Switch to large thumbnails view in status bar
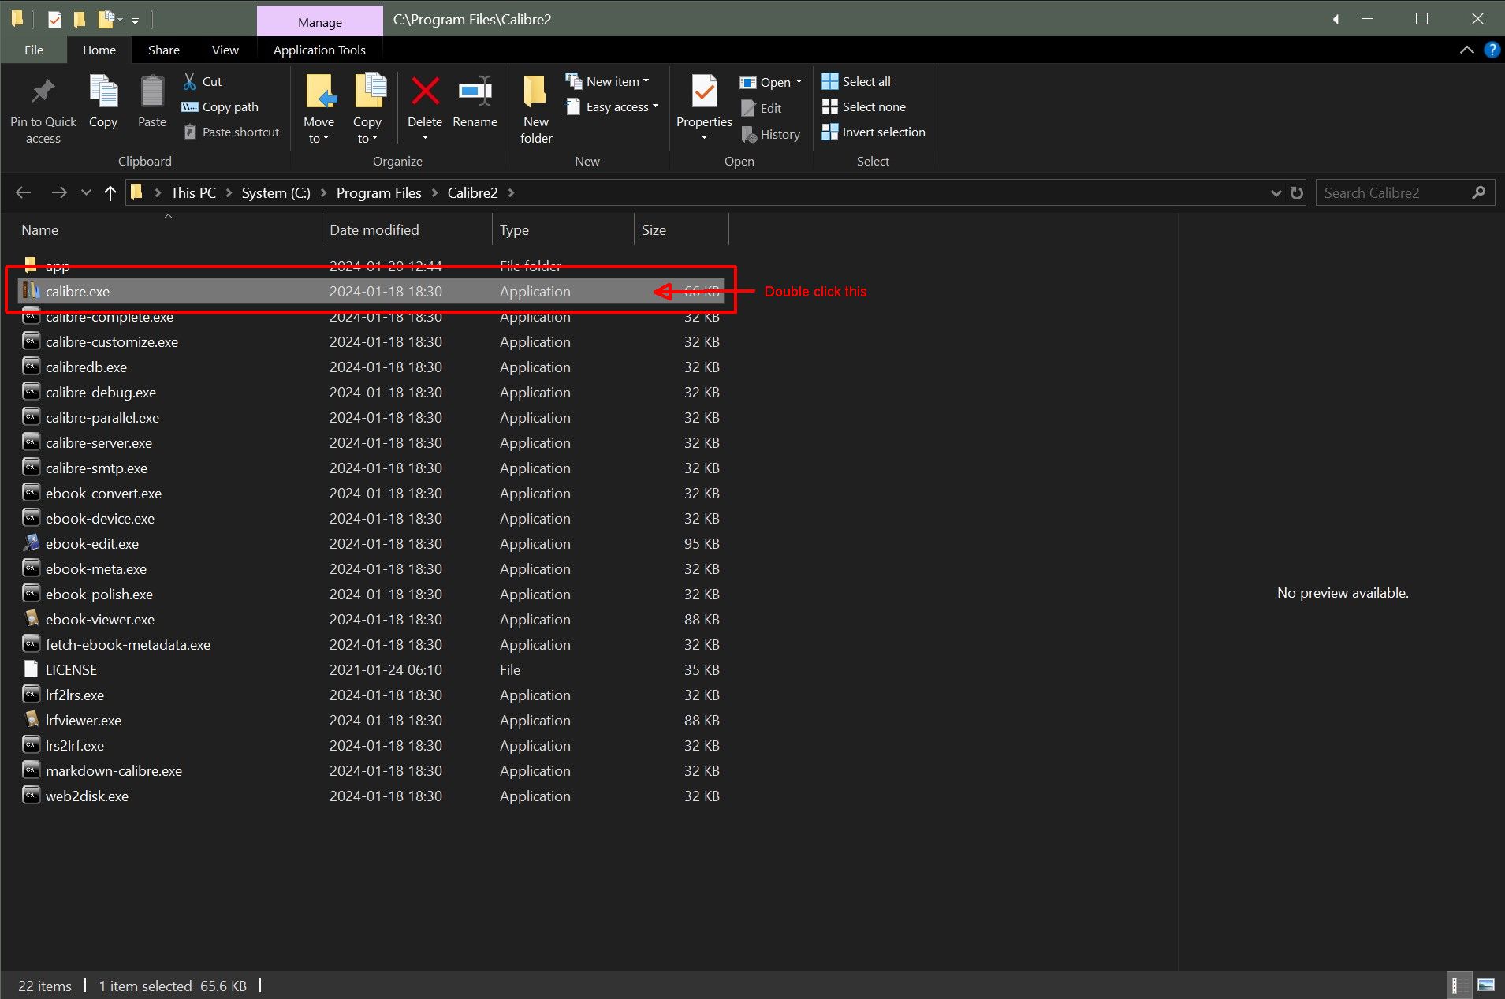Image resolution: width=1505 pixels, height=999 pixels. (x=1486, y=986)
